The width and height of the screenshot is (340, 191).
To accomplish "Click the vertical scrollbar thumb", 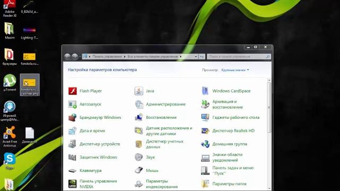I will (x=269, y=107).
